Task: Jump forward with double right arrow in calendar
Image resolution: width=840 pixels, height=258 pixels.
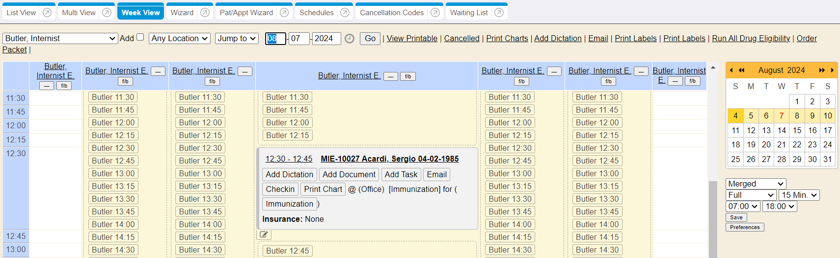Action: [821, 70]
